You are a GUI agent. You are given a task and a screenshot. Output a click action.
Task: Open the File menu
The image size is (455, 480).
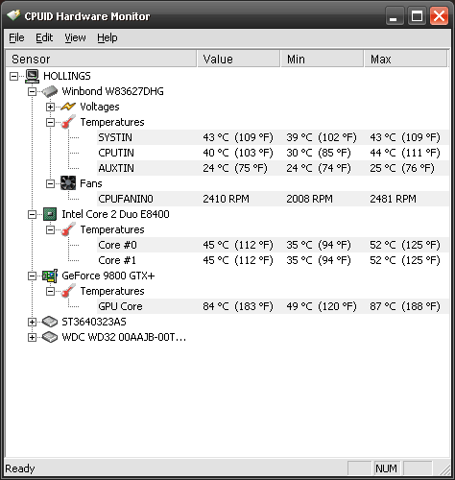16,37
